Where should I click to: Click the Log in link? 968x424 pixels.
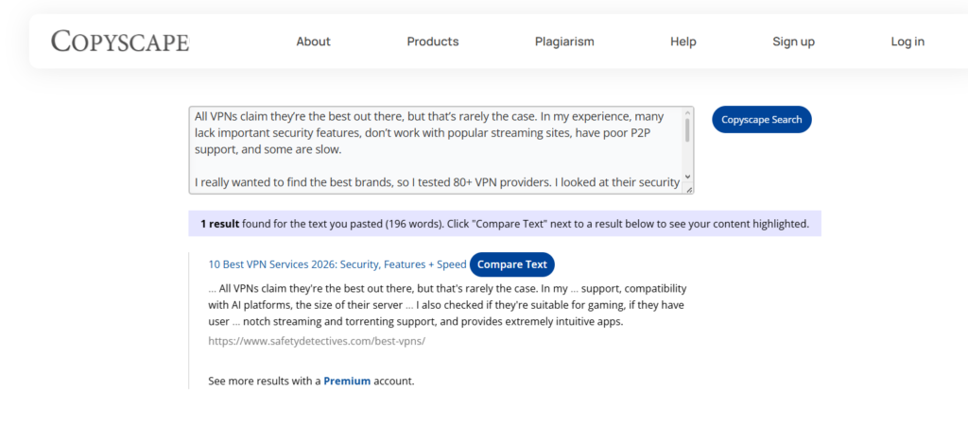pos(907,42)
